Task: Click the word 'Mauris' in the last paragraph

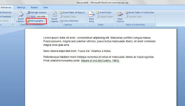Action: tap(85, 61)
